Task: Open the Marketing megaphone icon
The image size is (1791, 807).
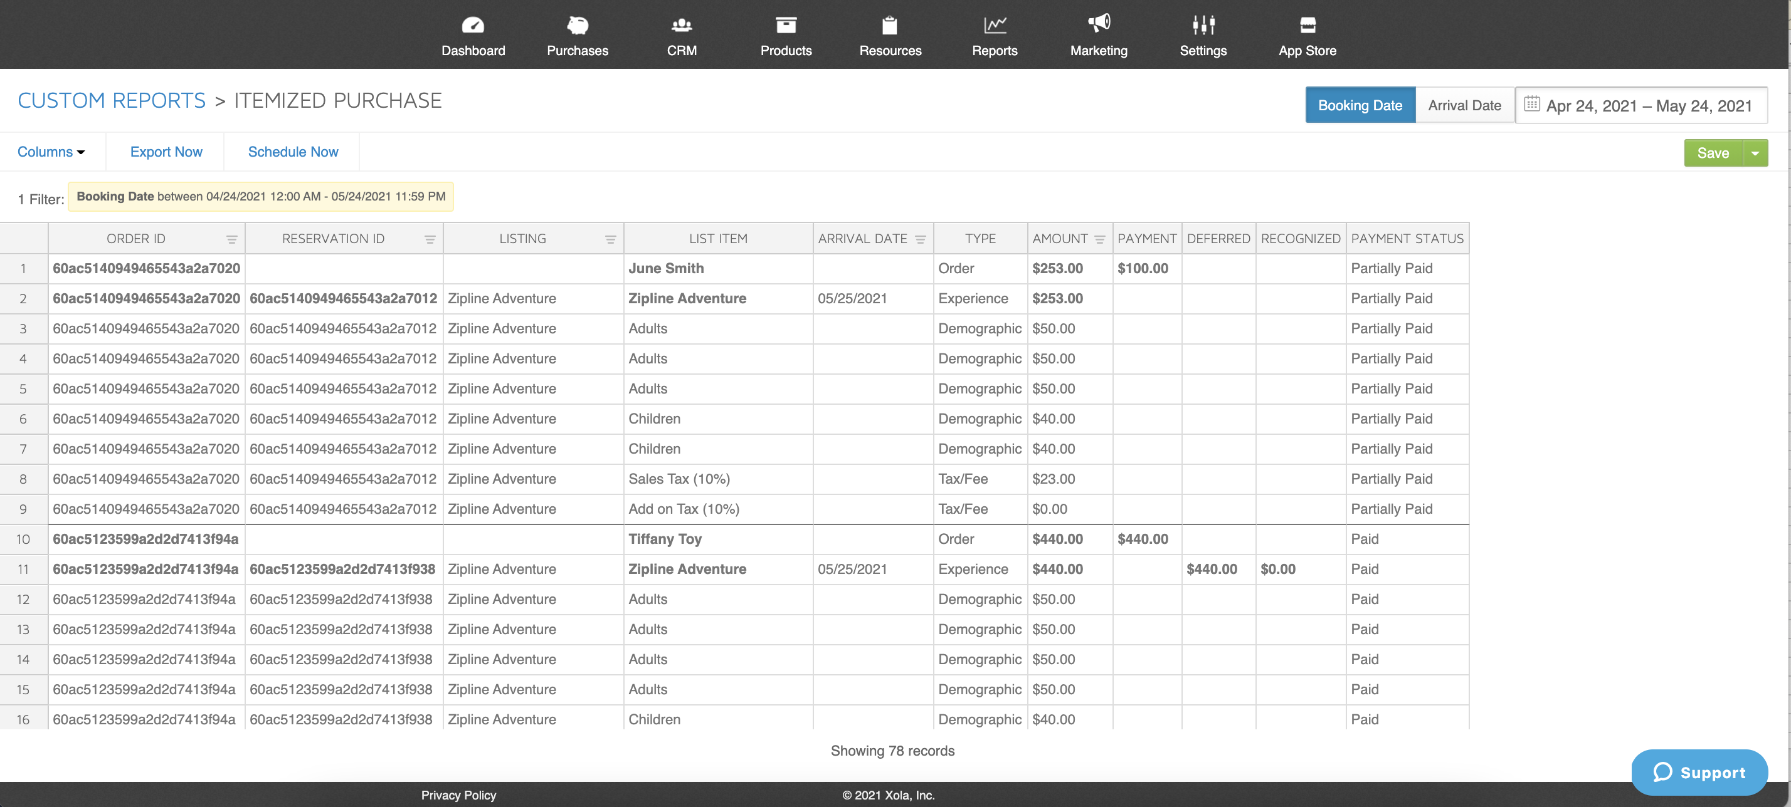Action: (1099, 24)
